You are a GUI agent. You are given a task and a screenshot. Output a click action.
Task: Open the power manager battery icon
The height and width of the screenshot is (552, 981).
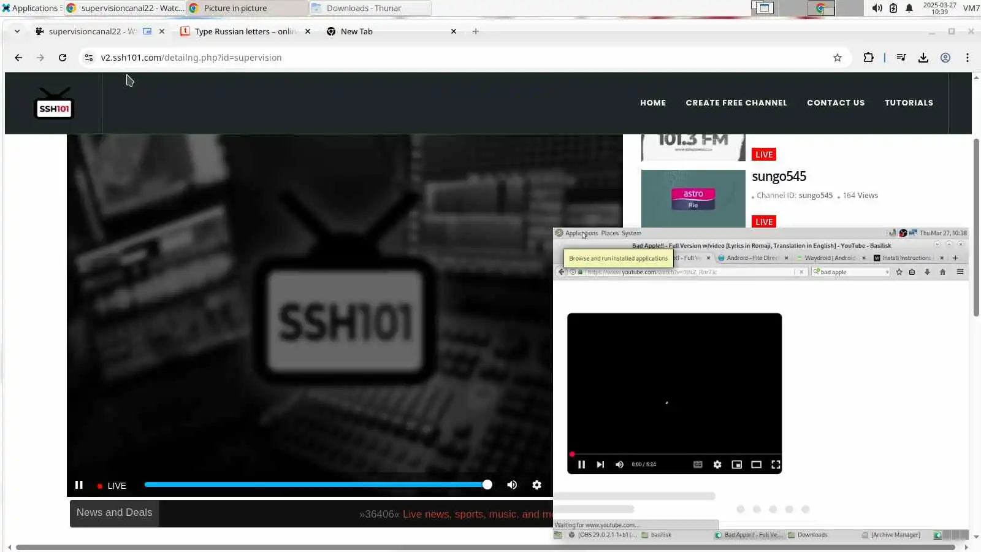tap(893, 8)
